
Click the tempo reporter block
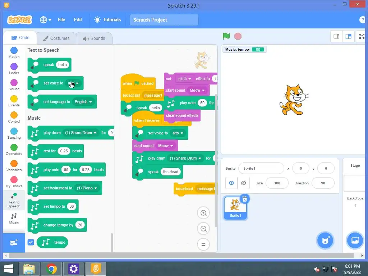[52, 242]
